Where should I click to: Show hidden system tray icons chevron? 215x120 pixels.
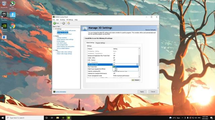click(182, 118)
